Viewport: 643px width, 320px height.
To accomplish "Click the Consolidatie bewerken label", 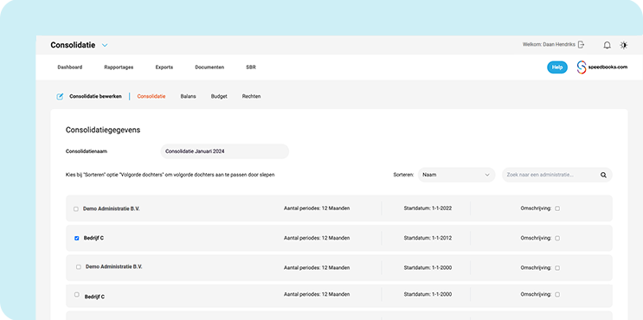I will 95,97.
